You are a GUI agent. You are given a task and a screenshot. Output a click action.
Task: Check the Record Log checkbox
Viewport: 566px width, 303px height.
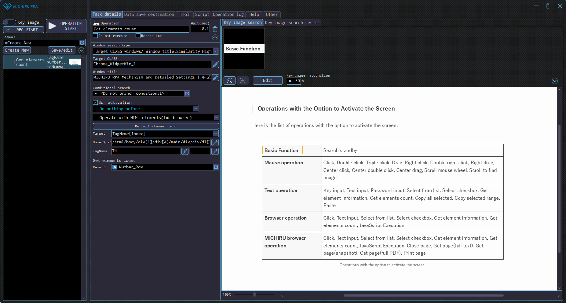coord(138,36)
